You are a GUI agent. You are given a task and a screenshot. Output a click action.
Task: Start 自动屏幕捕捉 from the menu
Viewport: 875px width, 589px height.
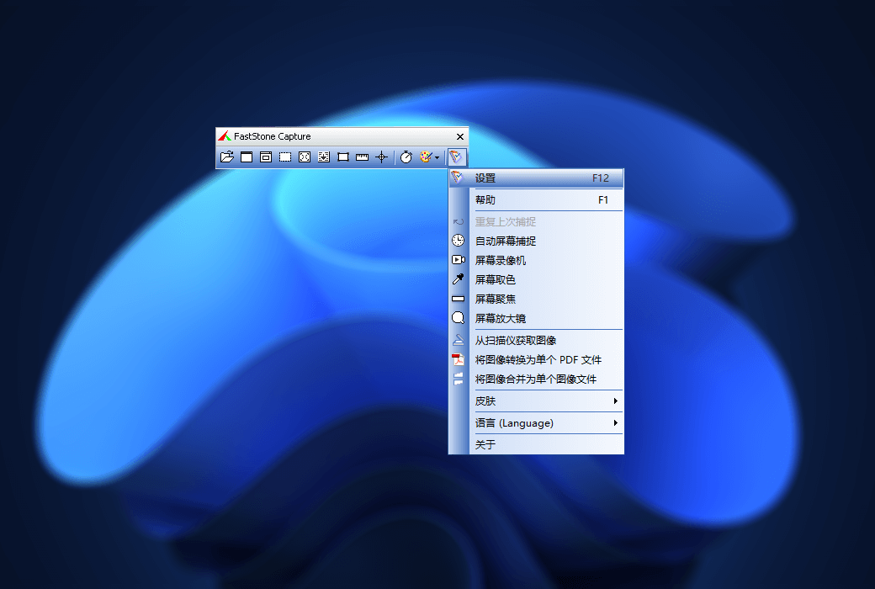click(536, 241)
